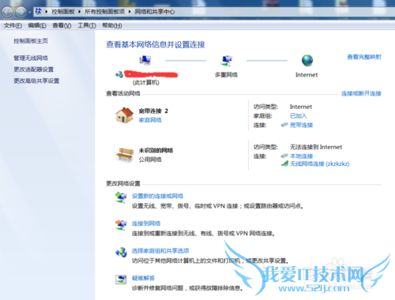The width and height of the screenshot is (395, 300).
Task: Open the 工具(T) menu
Action: 87,25
